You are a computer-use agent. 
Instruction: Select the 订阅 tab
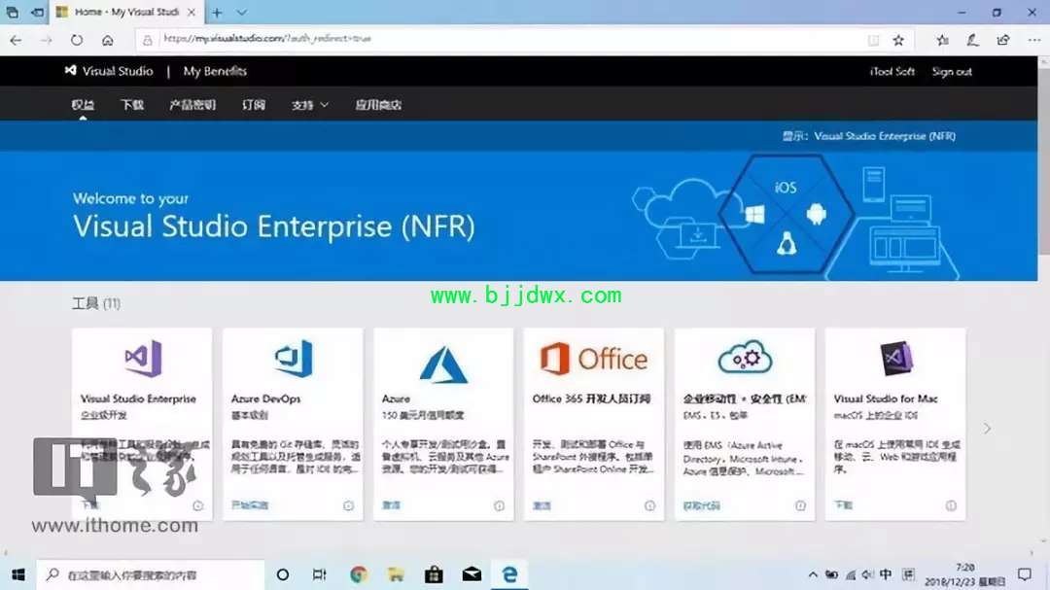[x=254, y=105]
